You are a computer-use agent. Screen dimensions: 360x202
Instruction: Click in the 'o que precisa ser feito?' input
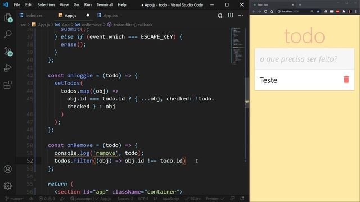point(304,59)
